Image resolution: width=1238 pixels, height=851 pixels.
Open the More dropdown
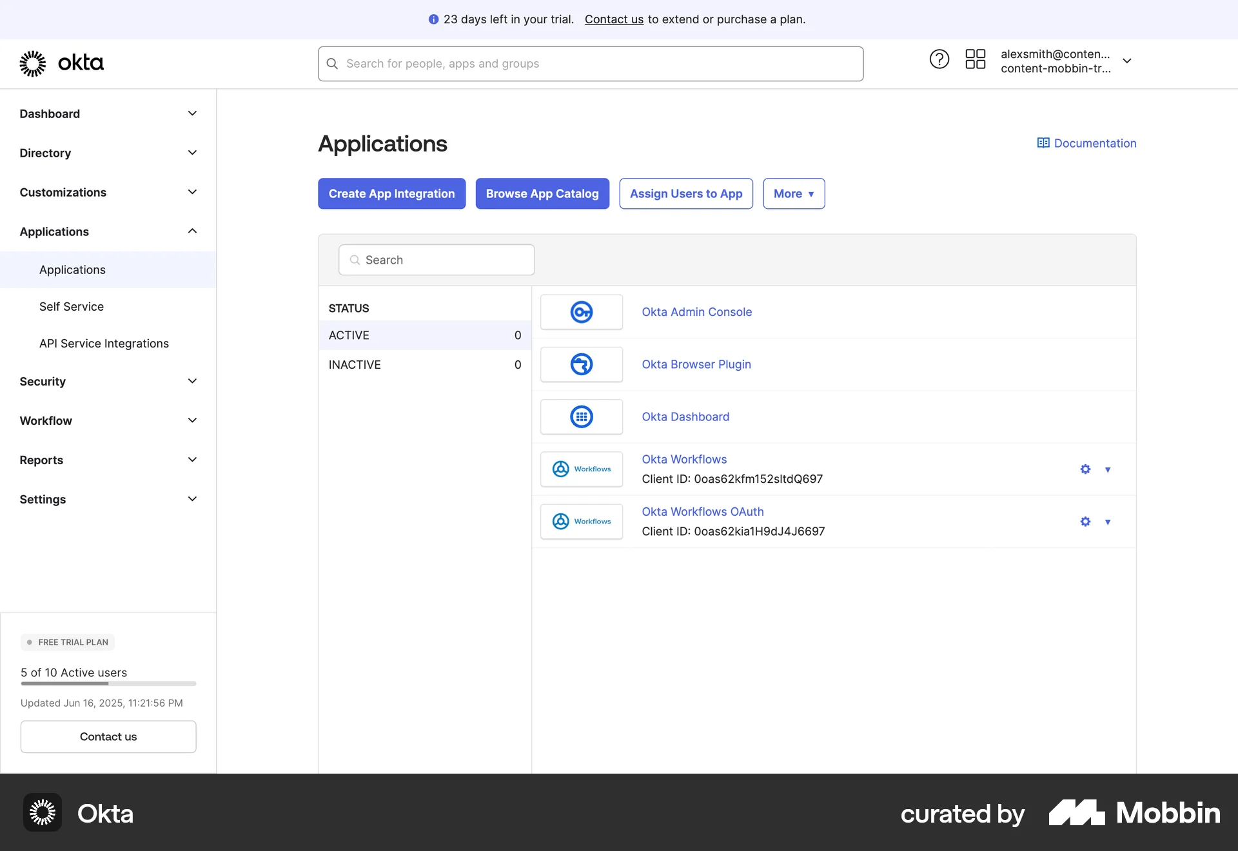coord(793,193)
